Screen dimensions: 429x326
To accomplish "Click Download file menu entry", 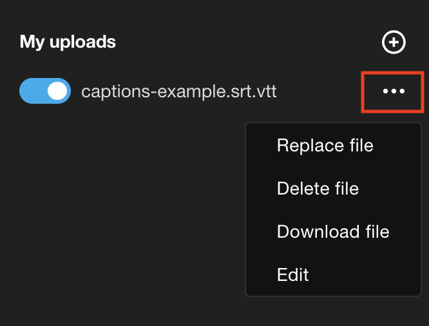I will pyautogui.click(x=333, y=231).
